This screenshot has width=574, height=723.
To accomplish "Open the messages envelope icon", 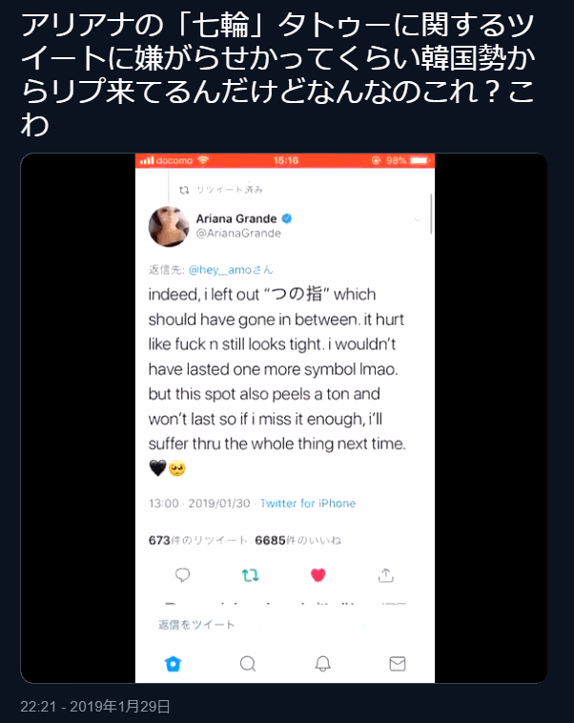I will tap(398, 664).
